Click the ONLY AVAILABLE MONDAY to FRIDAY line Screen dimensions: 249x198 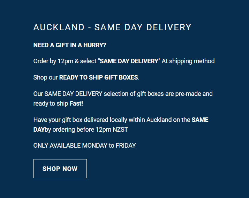click(85, 146)
